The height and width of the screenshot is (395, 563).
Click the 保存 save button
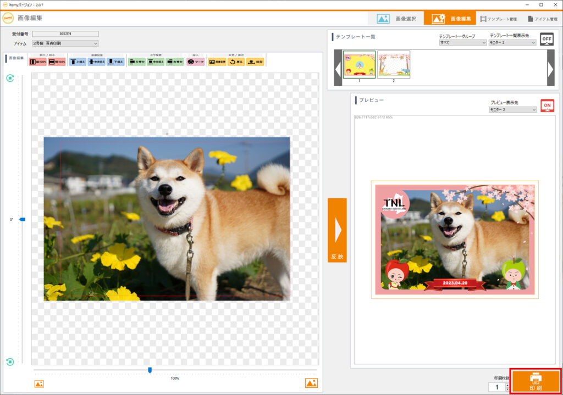point(255,62)
